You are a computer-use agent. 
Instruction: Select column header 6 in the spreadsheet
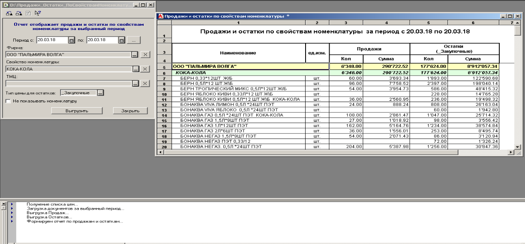coord(473,22)
